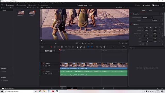Toggle the Inspector panel
The width and height of the screenshot is (165, 93).
tap(156, 5)
